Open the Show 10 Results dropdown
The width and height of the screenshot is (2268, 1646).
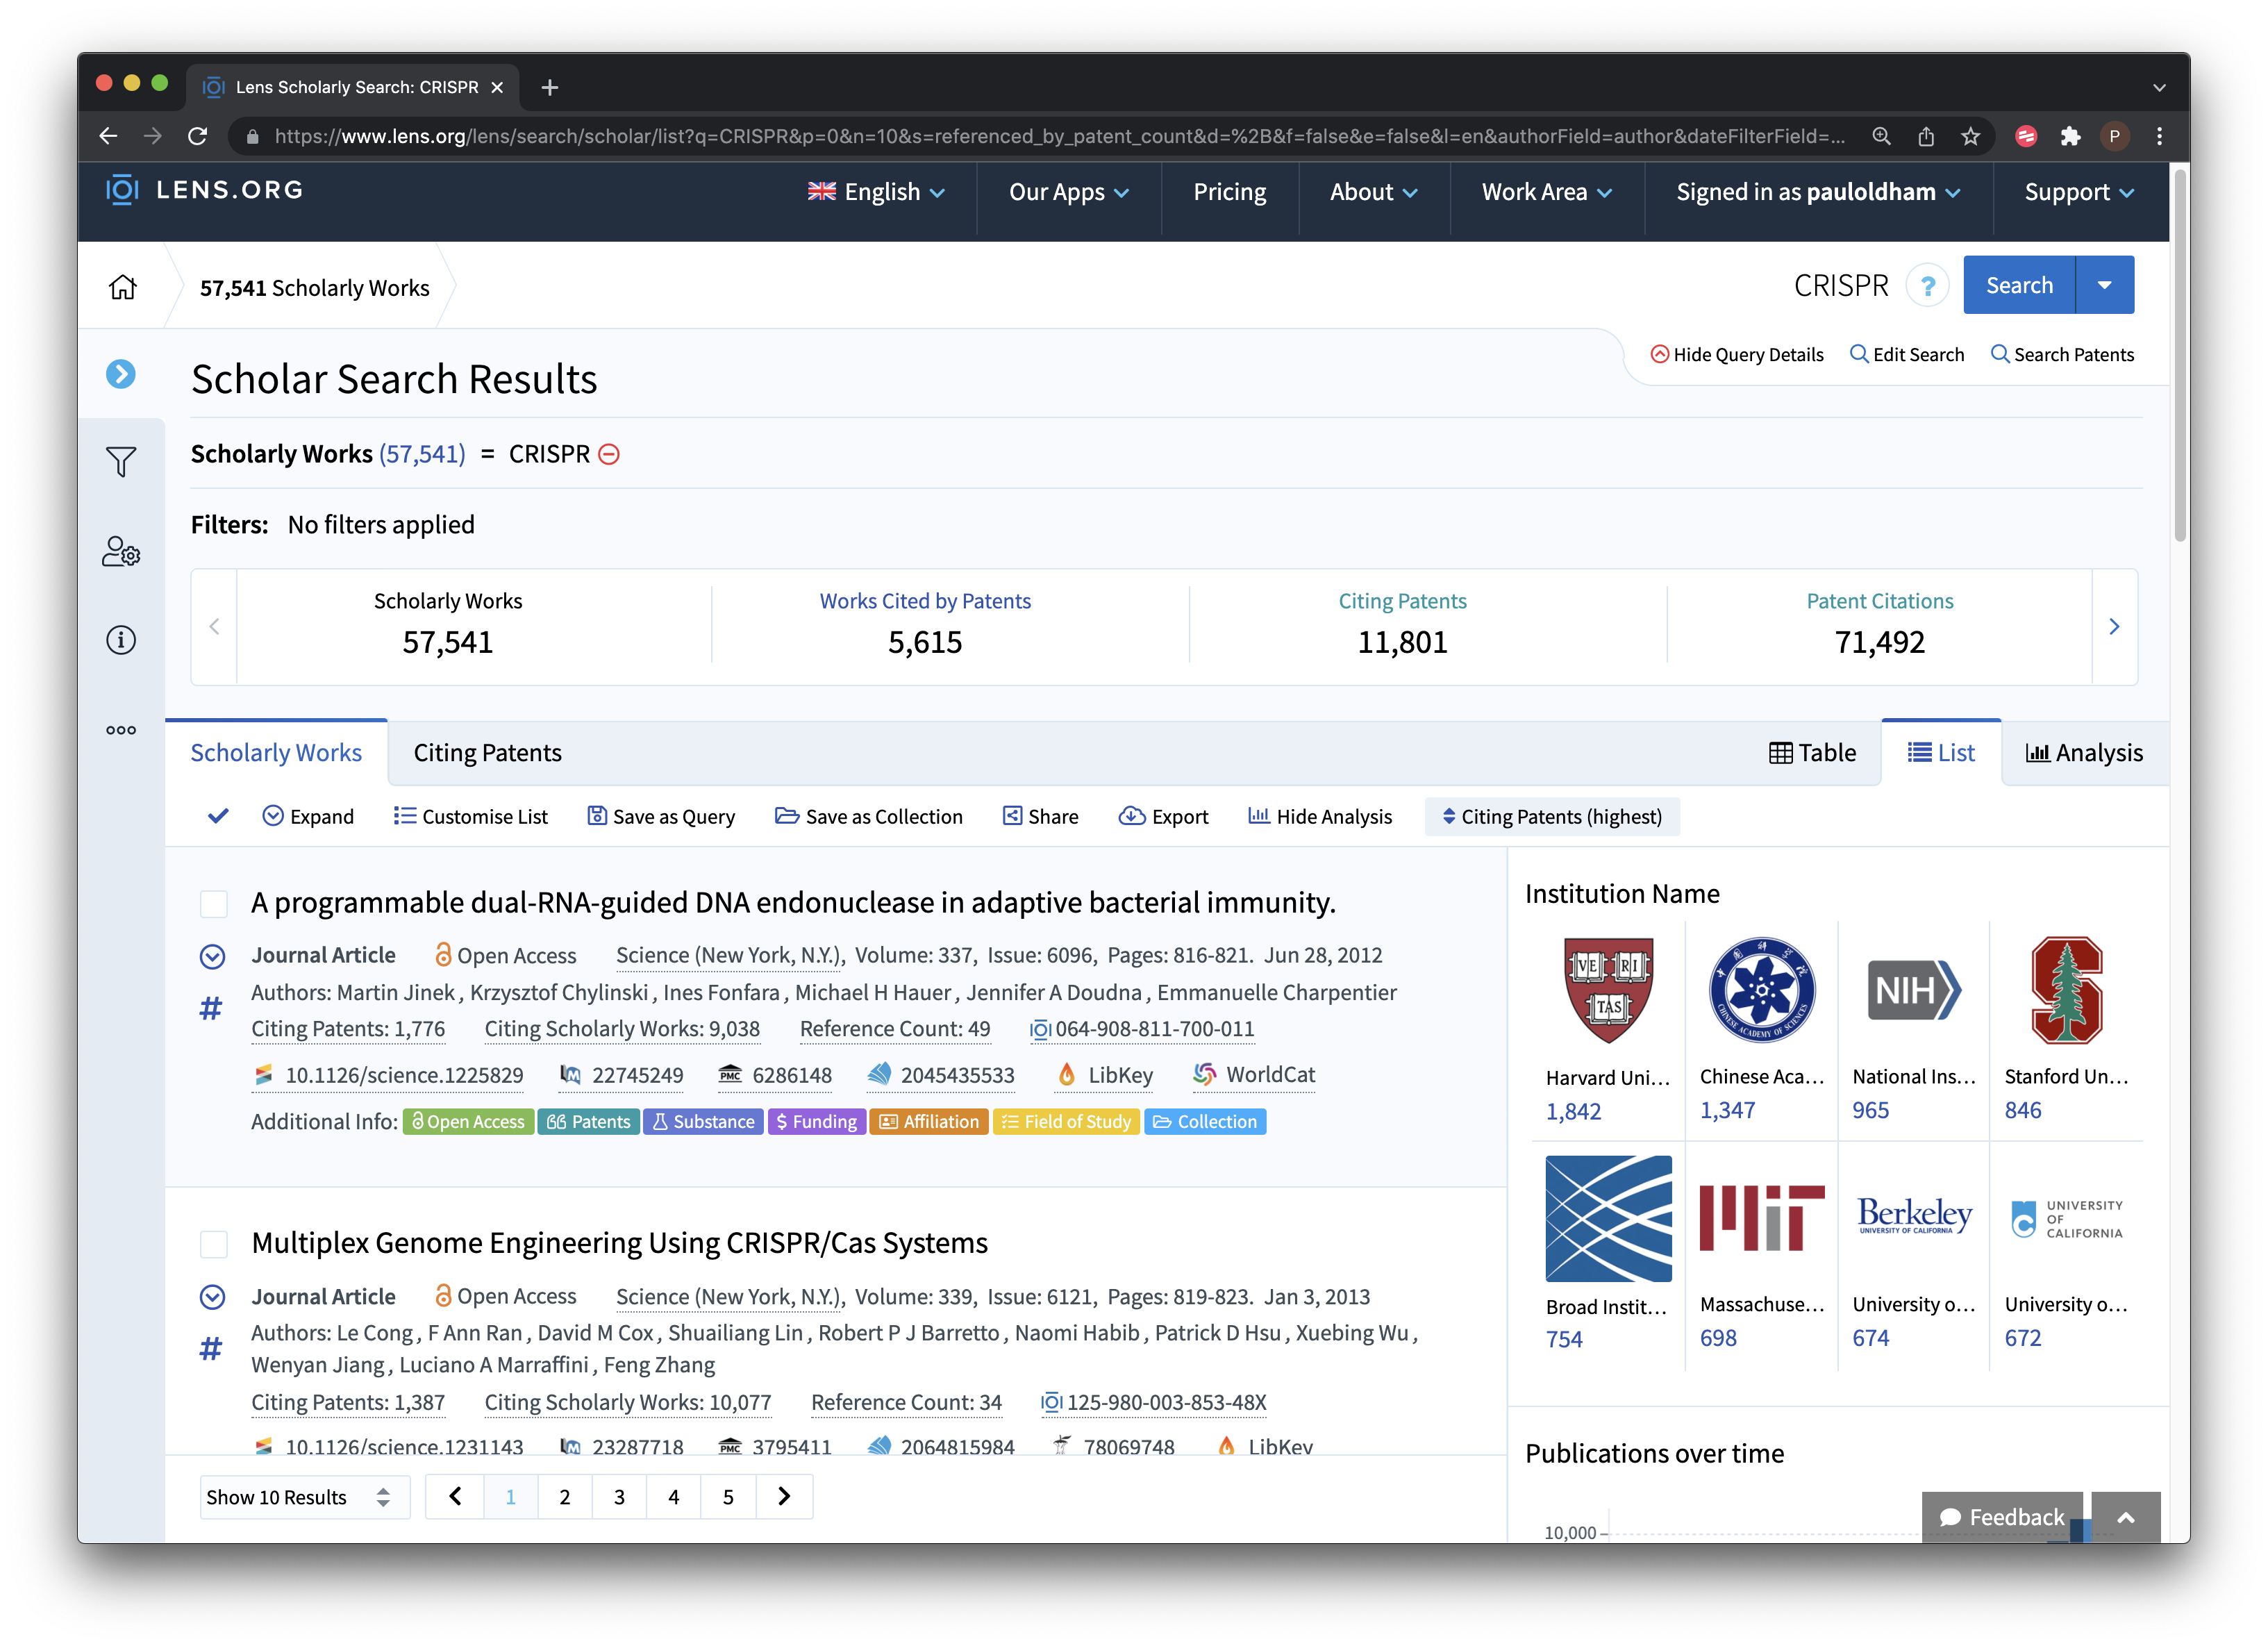coord(298,1498)
